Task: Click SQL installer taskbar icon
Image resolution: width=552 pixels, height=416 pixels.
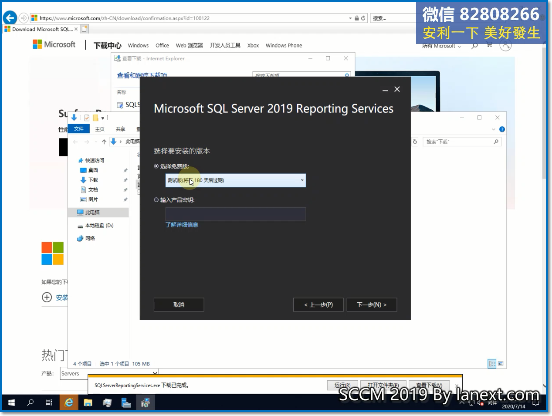Action: (x=146, y=402)
